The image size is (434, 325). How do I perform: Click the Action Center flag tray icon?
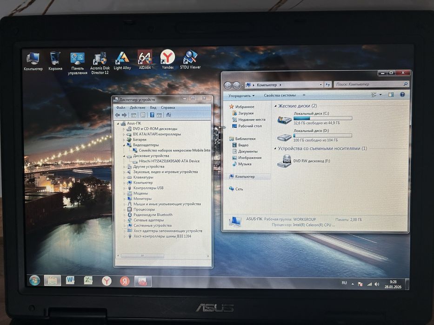click(360, 284)
